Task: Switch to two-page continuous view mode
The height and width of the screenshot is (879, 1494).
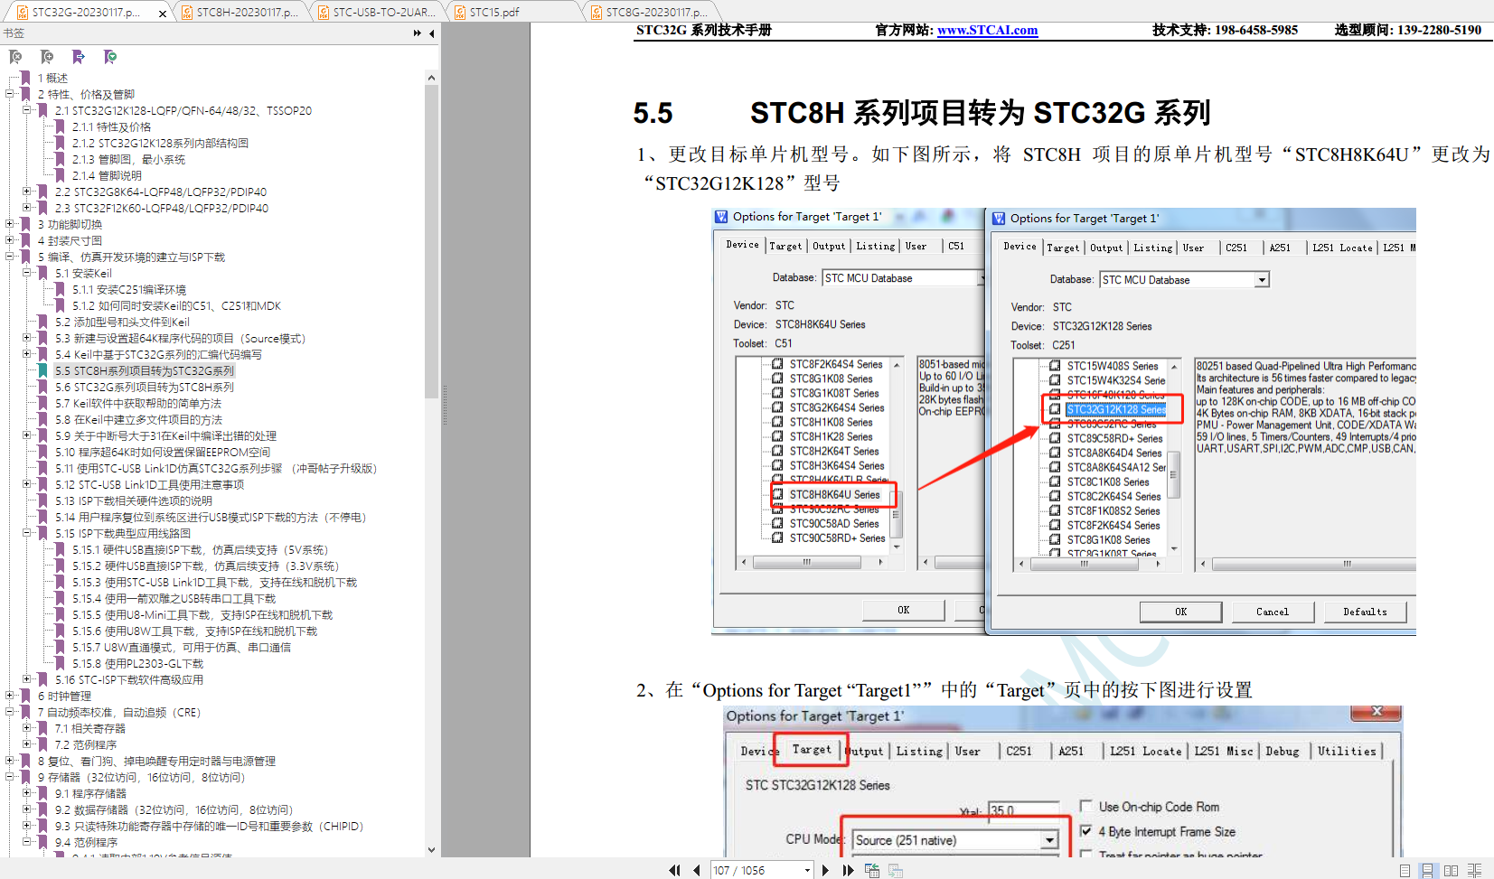Action: 1474,870
